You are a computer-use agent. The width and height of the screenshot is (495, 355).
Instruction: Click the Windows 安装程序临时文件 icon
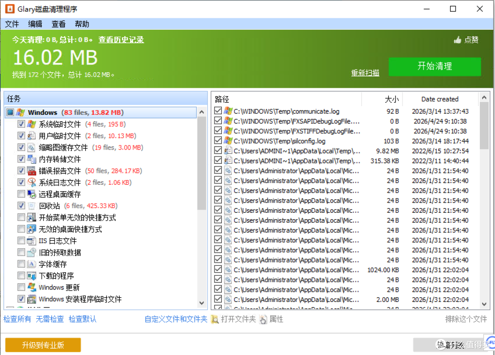32,299
